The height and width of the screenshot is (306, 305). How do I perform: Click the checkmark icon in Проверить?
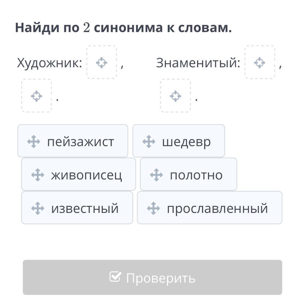click(x=115, y=277)
